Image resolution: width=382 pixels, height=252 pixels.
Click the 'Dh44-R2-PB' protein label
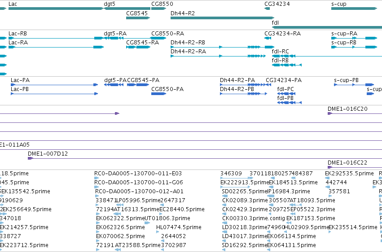coord(237,89)
